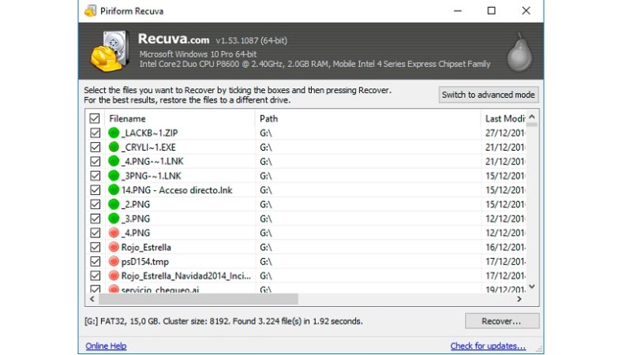Click the G:\ path cell of _LACKB~1.ZIP
Image resolution: width=622 pixels, height=355 pixels.
[266, 133]
